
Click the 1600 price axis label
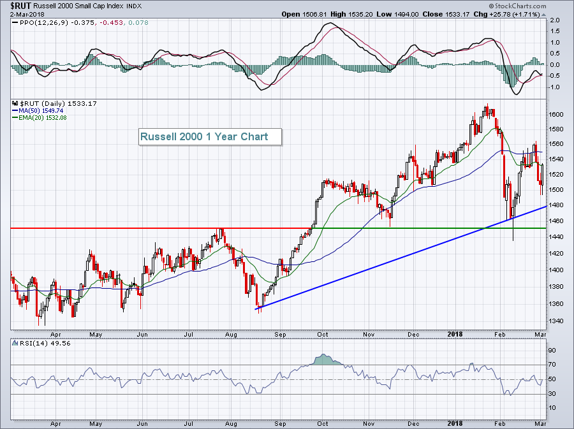(x=556, y=114)
